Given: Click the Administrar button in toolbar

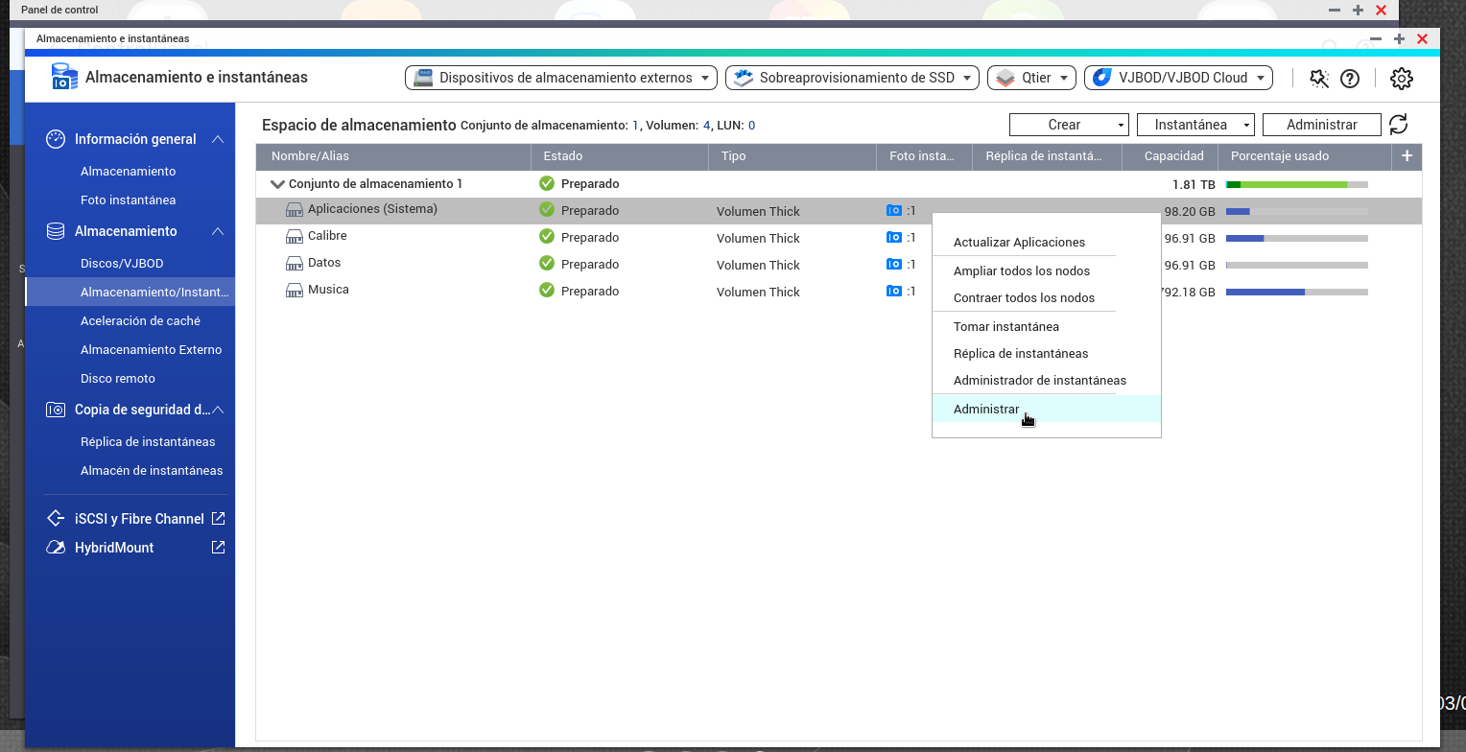Looking at the screenshot, I should click(x=1321, y=125).
